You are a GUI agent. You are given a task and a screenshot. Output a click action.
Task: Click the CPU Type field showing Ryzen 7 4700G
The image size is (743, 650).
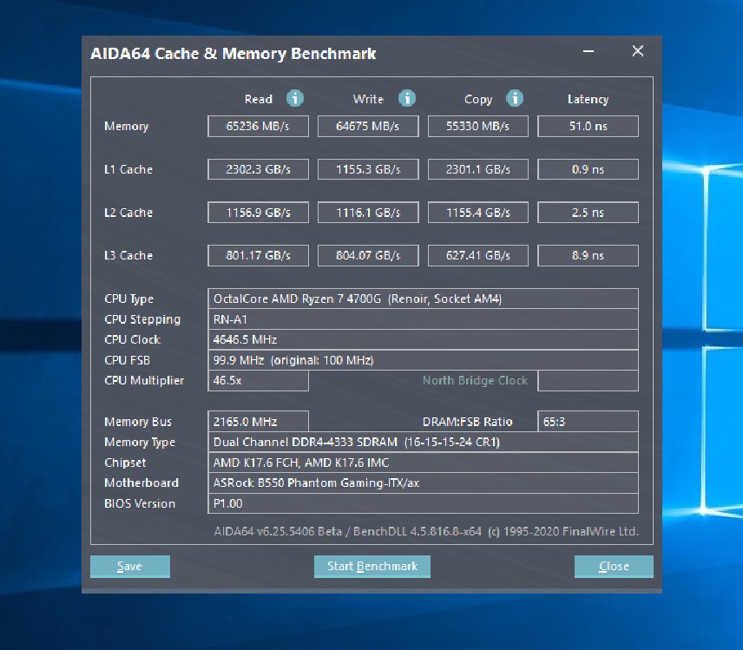tap(423, 299)
